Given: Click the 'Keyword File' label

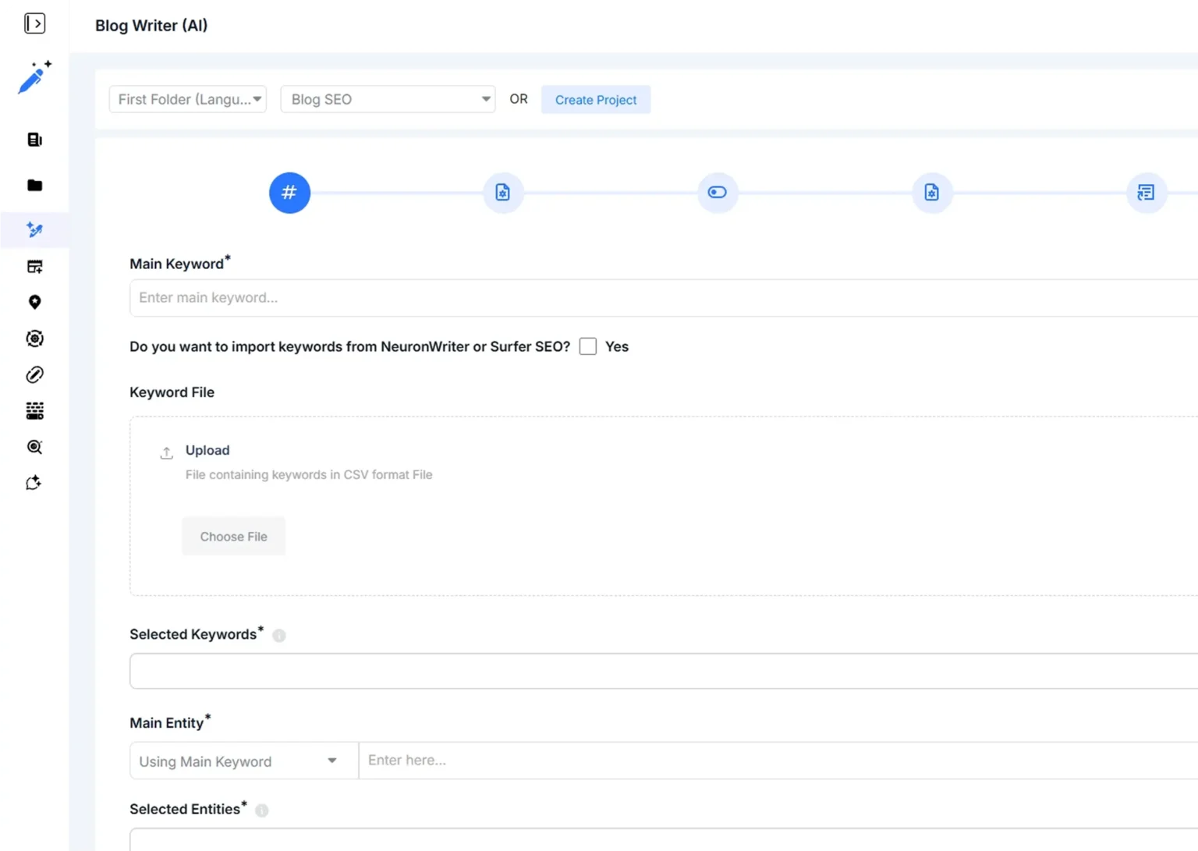Looking at the screenshot, I should 172,392.
